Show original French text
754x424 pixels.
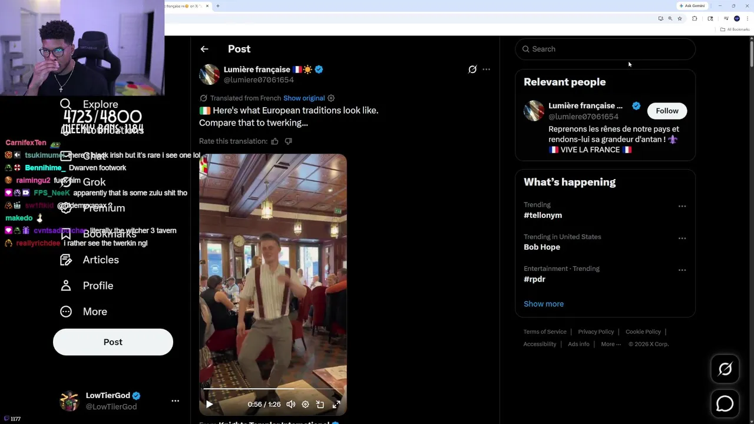click(x=304, y=98)
